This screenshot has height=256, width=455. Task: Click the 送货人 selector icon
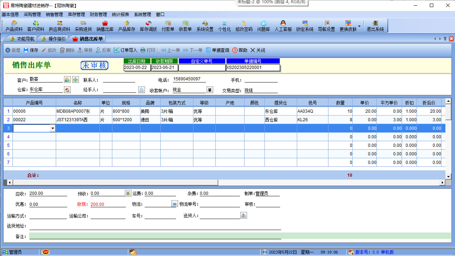tap(243, 215)
